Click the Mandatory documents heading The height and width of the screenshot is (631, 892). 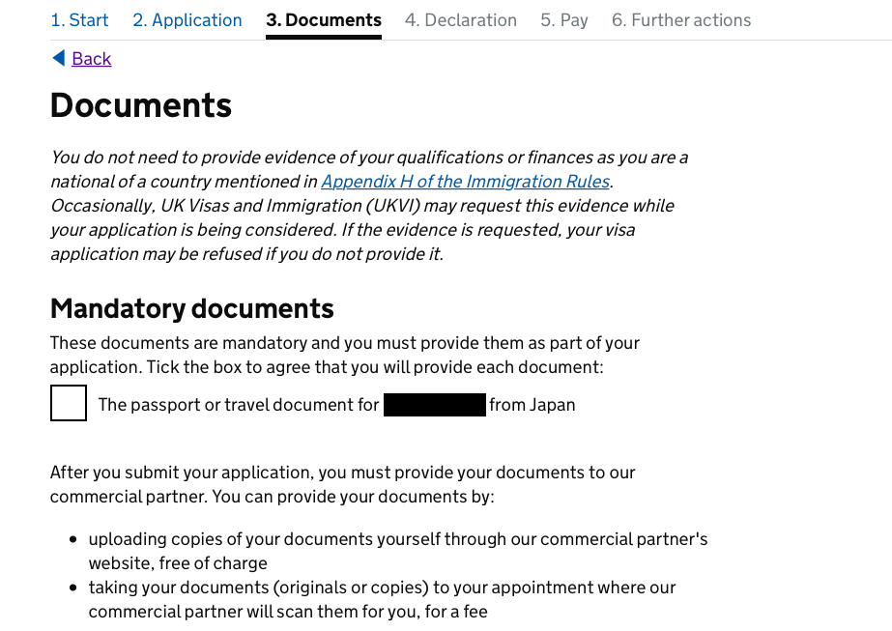[x=191, y=309]
